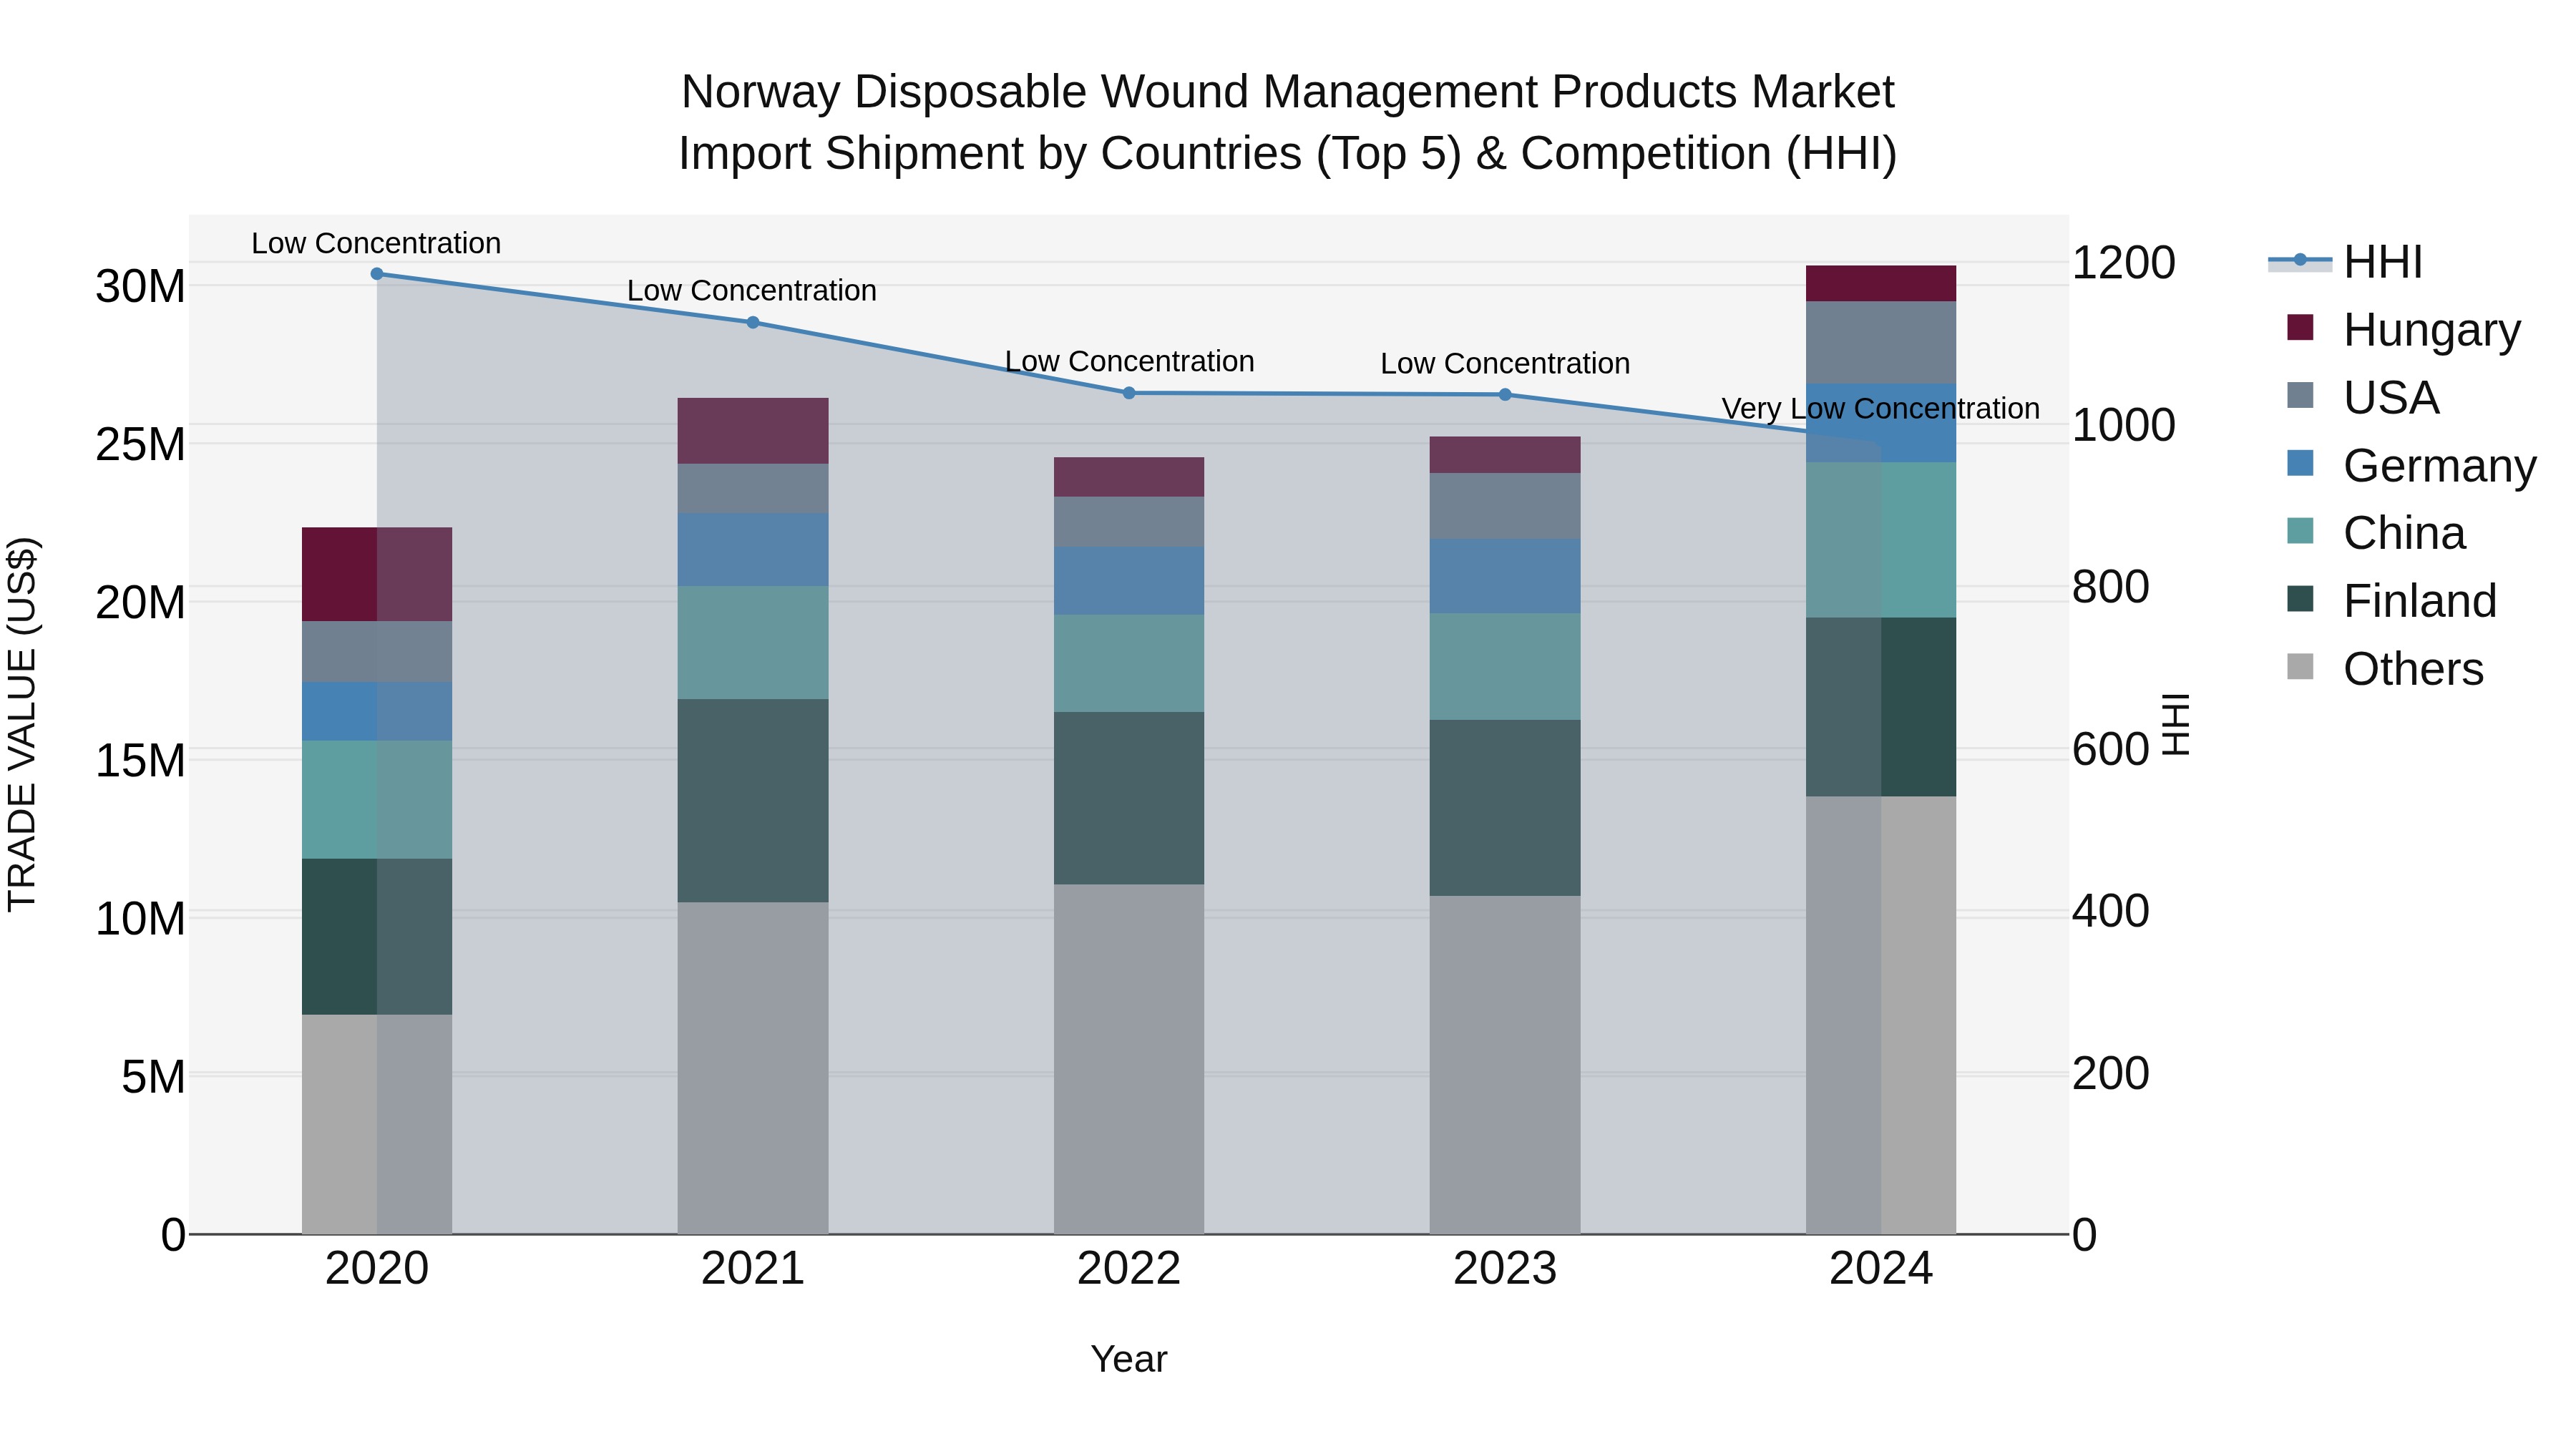Click the Finland segment of the 2022 bar
The height and width of the screenshot is (1449, 2576).
[1129, 798]
